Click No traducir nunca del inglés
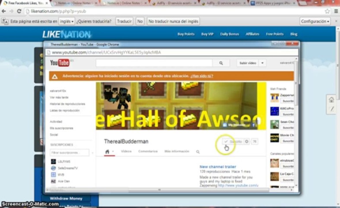The image size is (340, 208). point(173,21)
